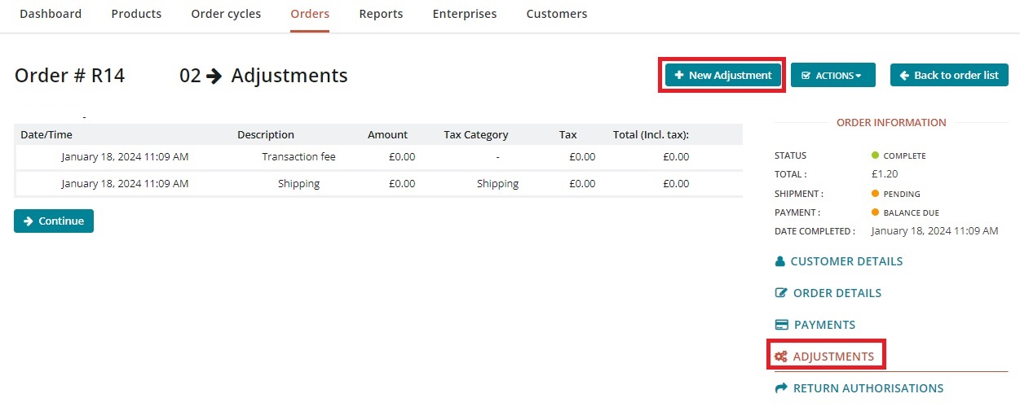The image size is (1020, 407).
Task: Click the Return Authorisations arrow icon
Action: (781, 388)
